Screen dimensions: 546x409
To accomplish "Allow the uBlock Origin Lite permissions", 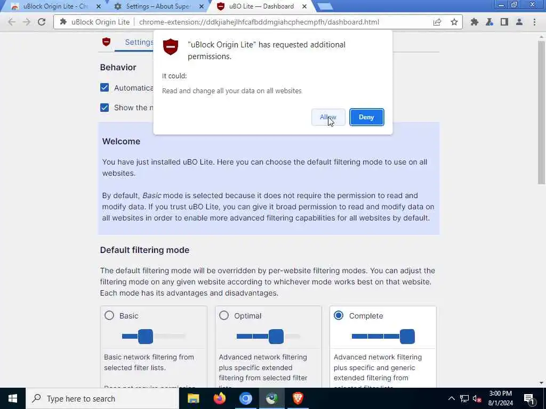I will click(x=328, y=117).
